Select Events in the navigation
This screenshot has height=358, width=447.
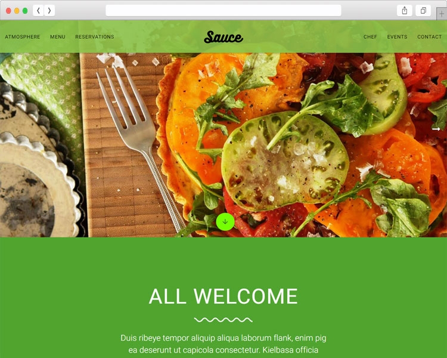(397, 37)
